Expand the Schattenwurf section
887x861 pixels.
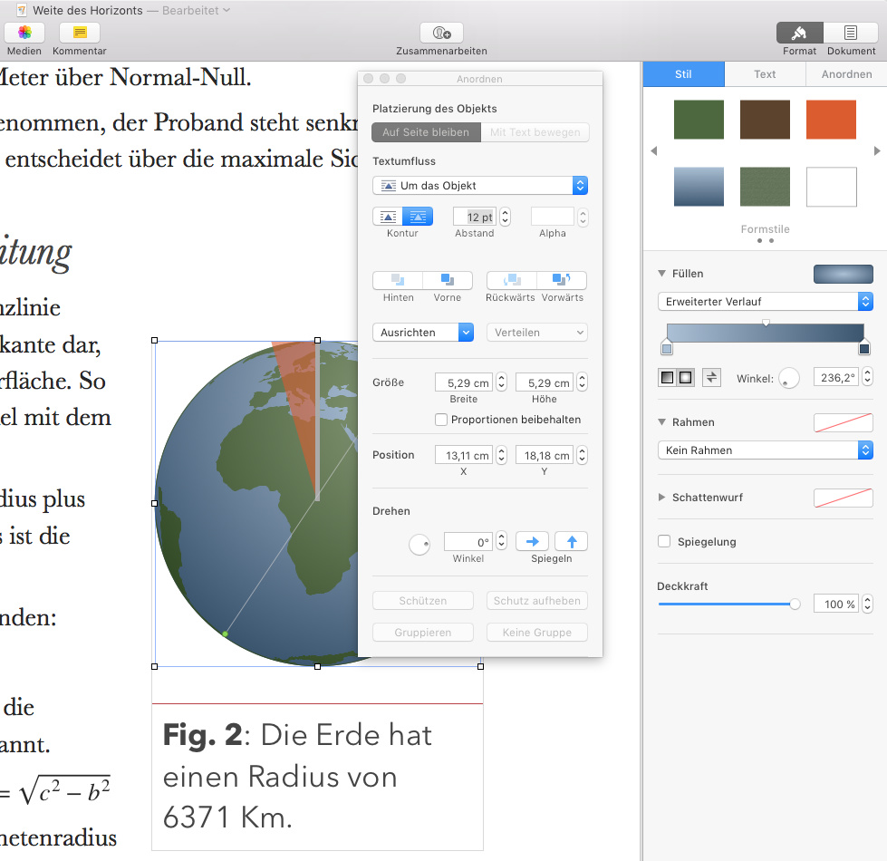tap(663, 498)
